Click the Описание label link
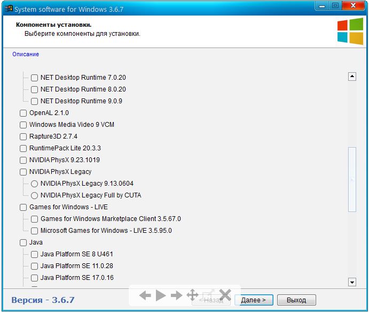 (x=26, y=54)
